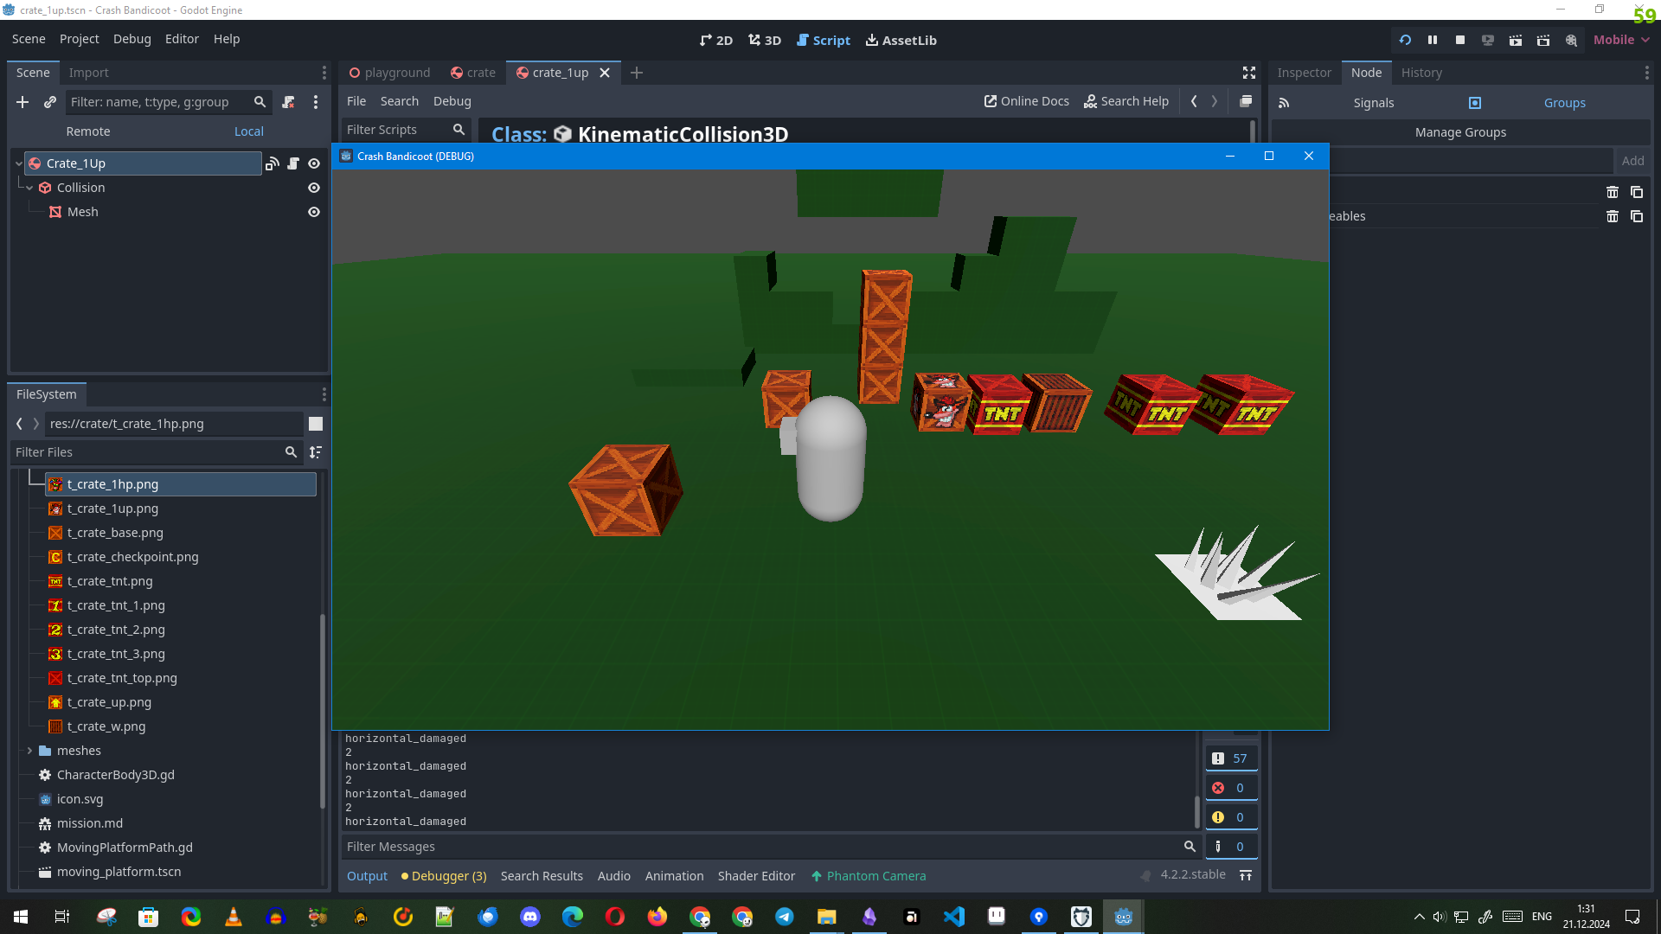The image size is (1661, 934).
Task: Pause the running project
Action: point(1433,40)
